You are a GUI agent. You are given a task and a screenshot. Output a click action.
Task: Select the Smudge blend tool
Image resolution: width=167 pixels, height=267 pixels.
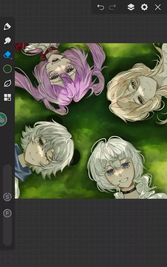pos(7,41)
